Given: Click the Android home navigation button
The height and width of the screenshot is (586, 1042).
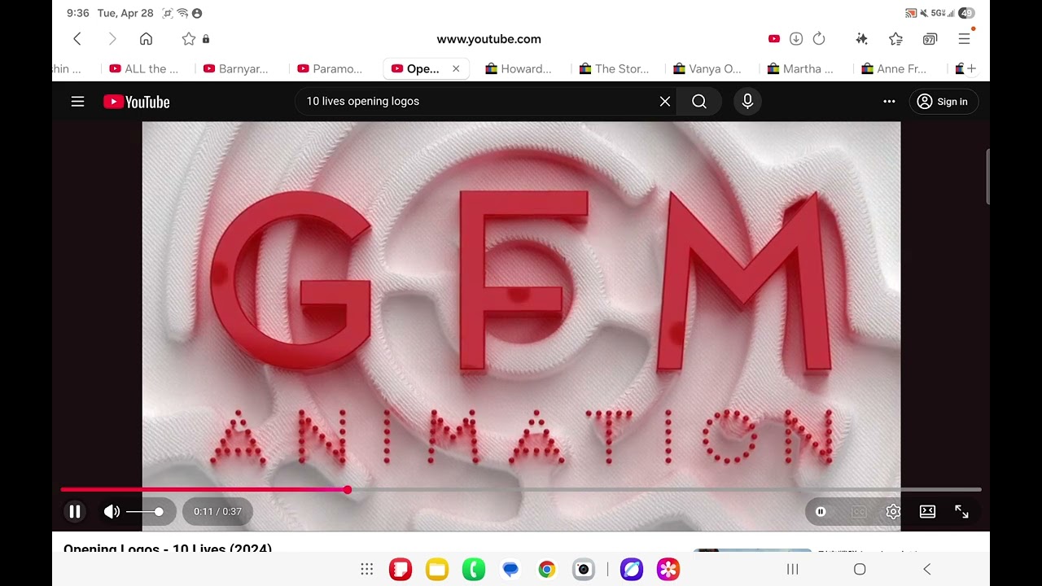Looking at the screenshot, I should pyautogui.click(x=860, y=569).
